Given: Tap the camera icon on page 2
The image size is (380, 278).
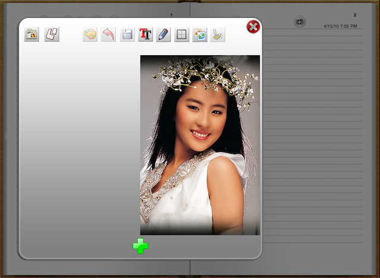Looking at the screenshot, I should coord(300,22).
